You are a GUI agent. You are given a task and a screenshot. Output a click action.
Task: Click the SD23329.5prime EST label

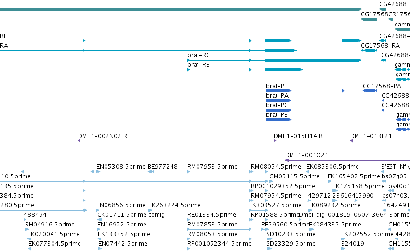click(291, 244)
